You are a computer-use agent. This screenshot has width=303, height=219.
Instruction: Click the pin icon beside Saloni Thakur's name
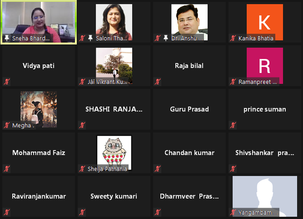point(90,38)
